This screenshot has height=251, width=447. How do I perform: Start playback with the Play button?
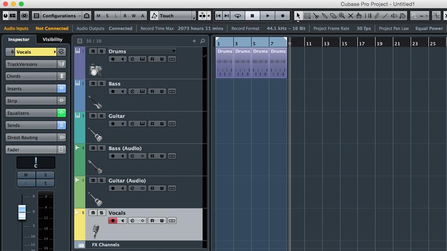268,16
